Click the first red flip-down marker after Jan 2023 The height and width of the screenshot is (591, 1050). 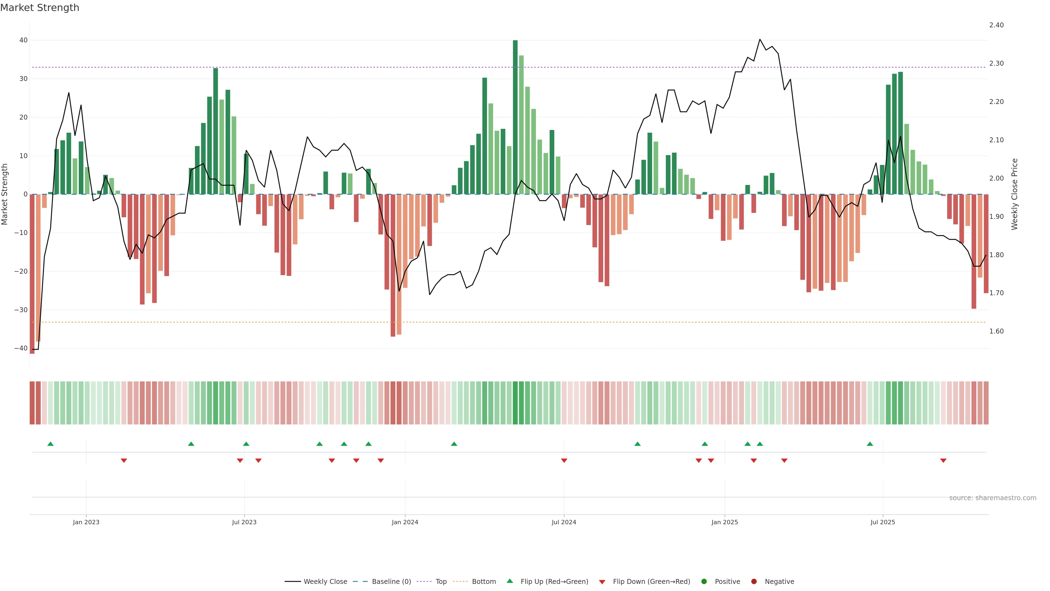[x=124, y=460]
